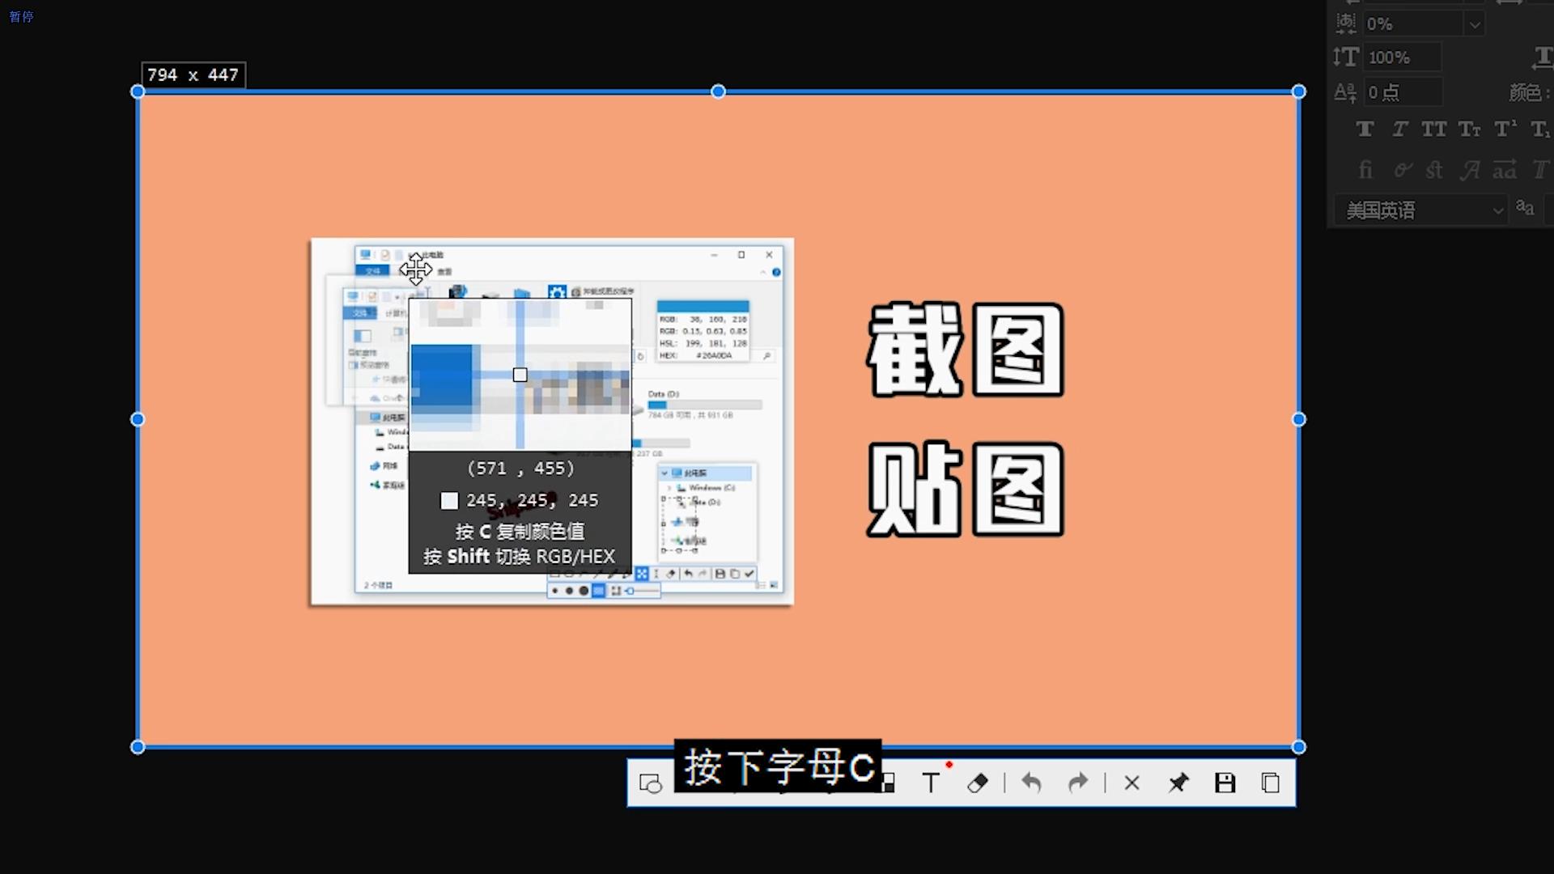Click the Undo arrow in the annotation toolbar
The height and width of the screenshot is (874, 1554).
pyautogui.click(x=1031, y=783)
